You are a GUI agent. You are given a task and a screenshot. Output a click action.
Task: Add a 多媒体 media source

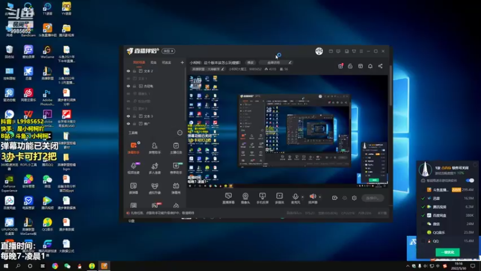(x=279, y=198)
